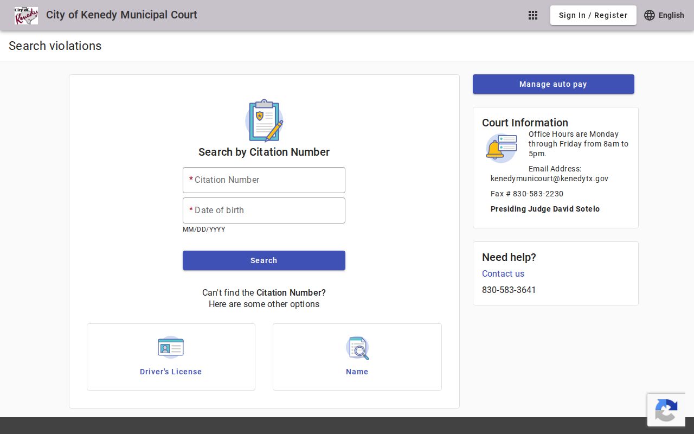Open the apps grid menu icon
This screenshot has height=434, width=694.
[533, 15]
